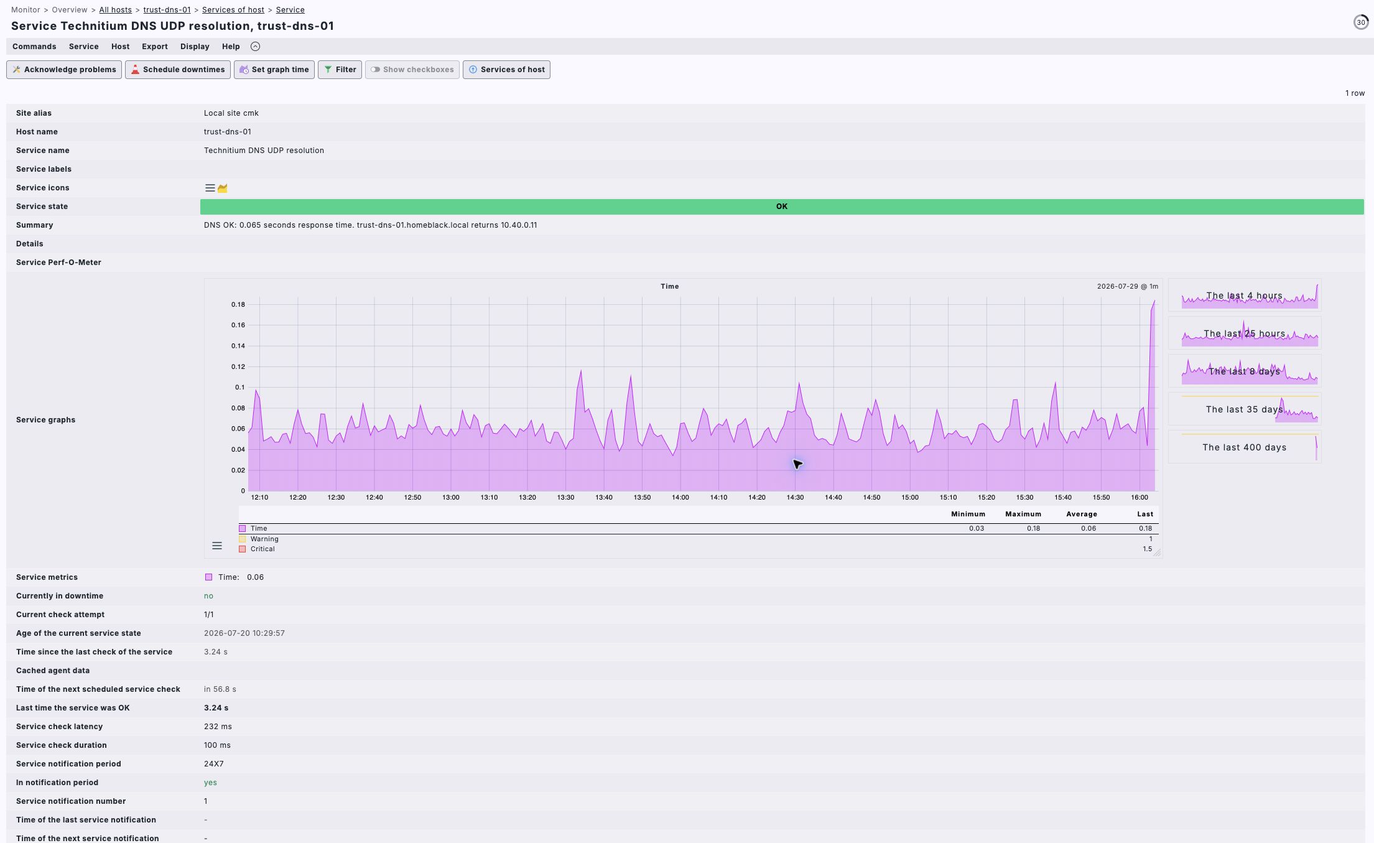This screenshot has width=1374, height=843.
Task: Click the Schedule downtimes button
Action: click(x=178, y=70)
